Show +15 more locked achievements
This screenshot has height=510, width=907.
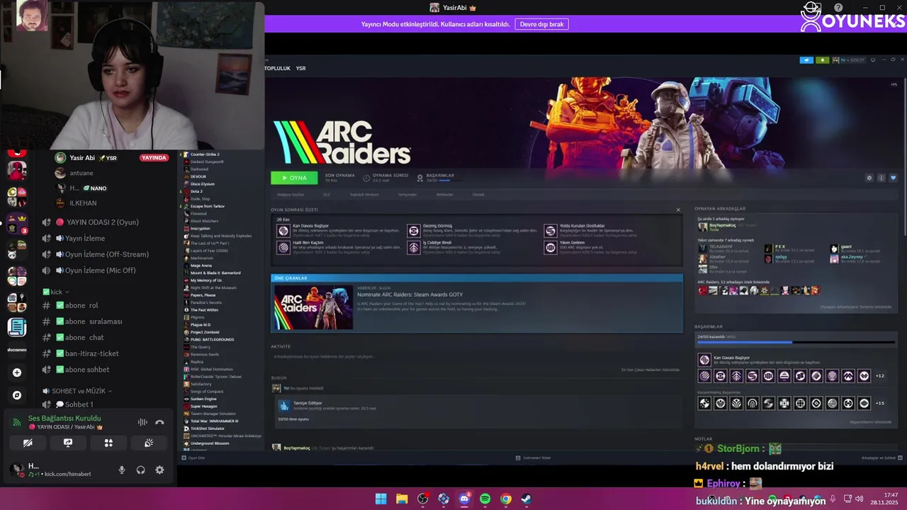880,403
